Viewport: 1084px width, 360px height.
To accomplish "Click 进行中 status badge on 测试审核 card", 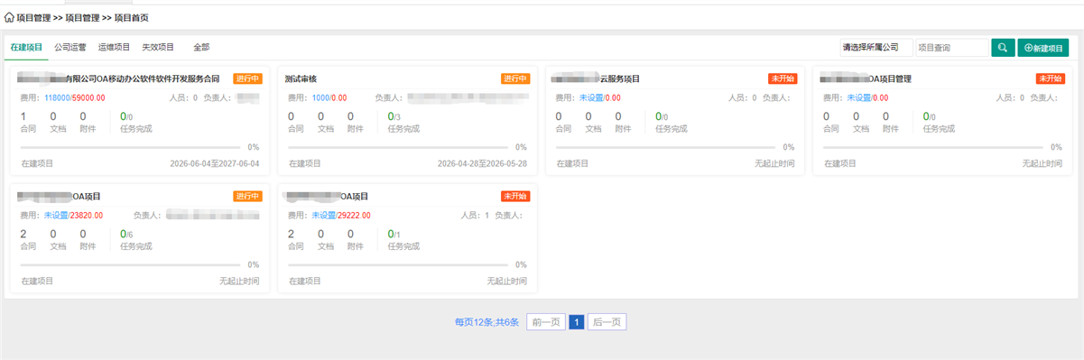I will [x=515, y=78].
